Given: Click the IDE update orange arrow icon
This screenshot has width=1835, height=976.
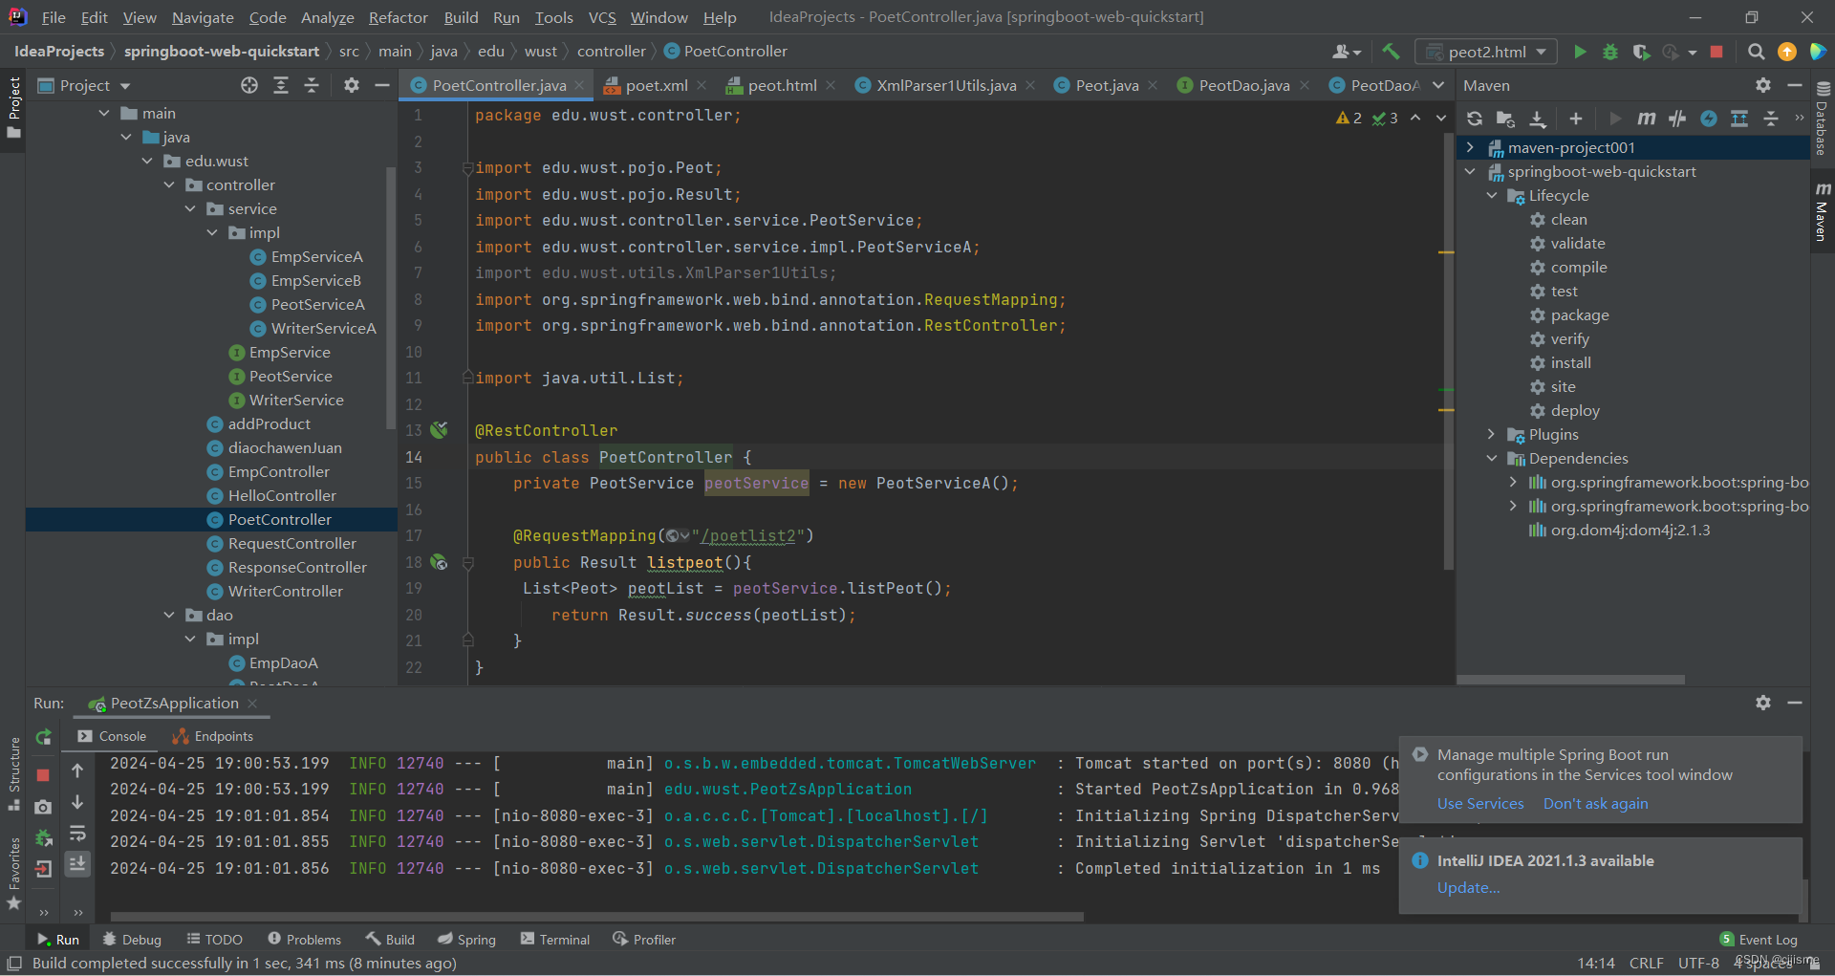Looking at the screenshot, I should pyautogui.click(x=1786, y=52).
